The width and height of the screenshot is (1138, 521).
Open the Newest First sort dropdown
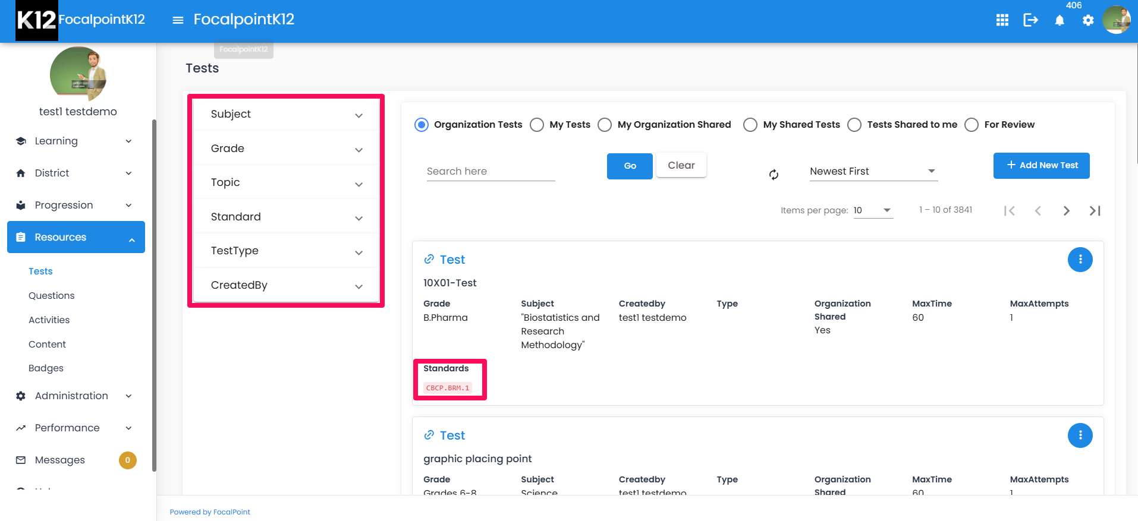873,171
